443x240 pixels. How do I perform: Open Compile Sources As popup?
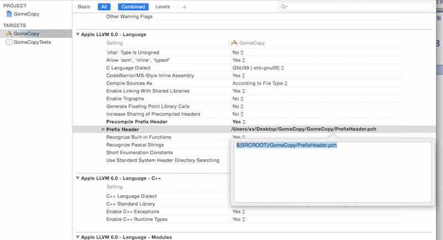(x=260, y=83)
